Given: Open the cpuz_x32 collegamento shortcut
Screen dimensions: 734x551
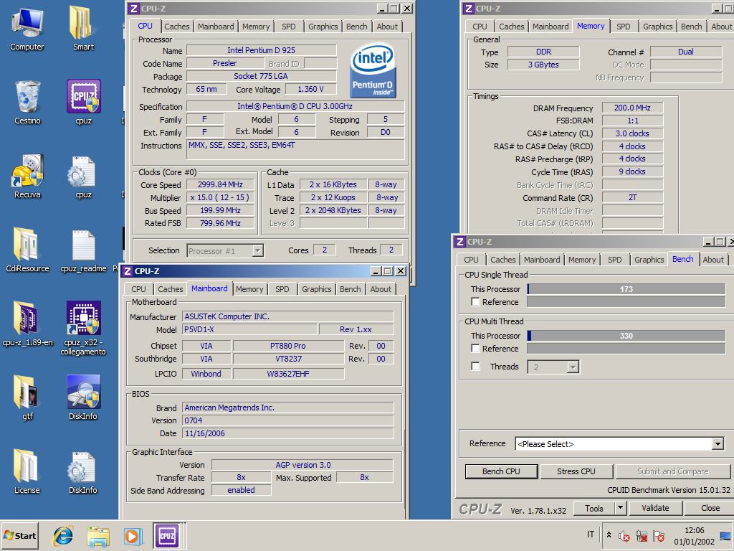Looking at the screenshot, I should click(83, 319).
